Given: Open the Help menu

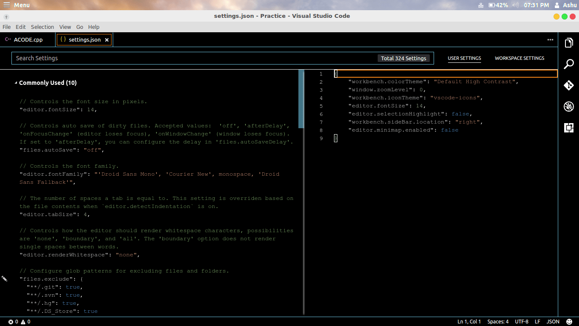Looking at the screenshot, I should 94,27.
